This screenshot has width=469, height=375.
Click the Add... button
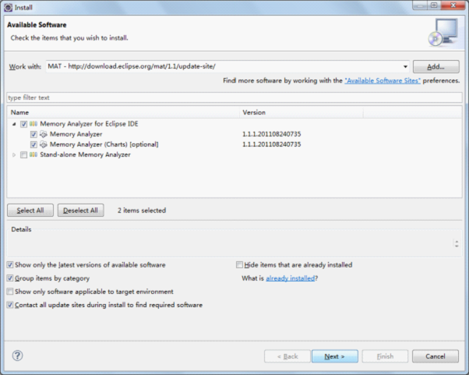[436, 66]
